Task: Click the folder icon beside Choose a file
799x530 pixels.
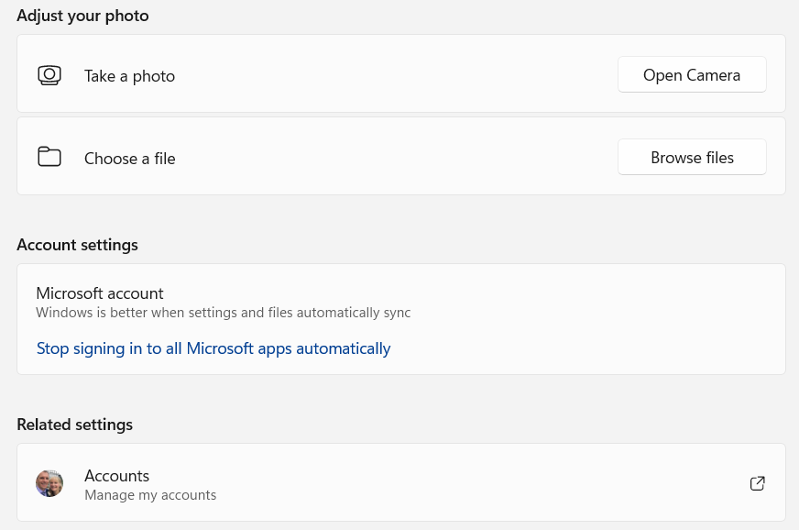Action: pyautogui.click(x=49, y=157)
